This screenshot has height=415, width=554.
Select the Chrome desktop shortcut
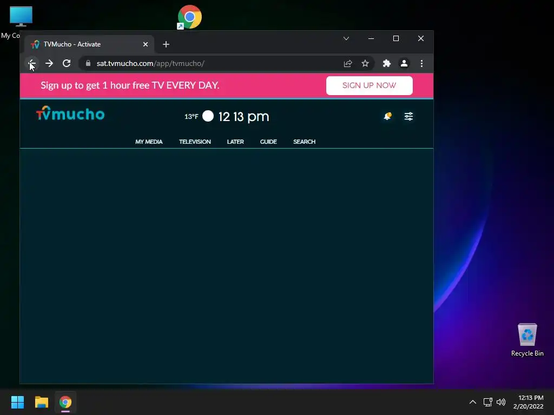pyautogui.click(x=189, y=17)
